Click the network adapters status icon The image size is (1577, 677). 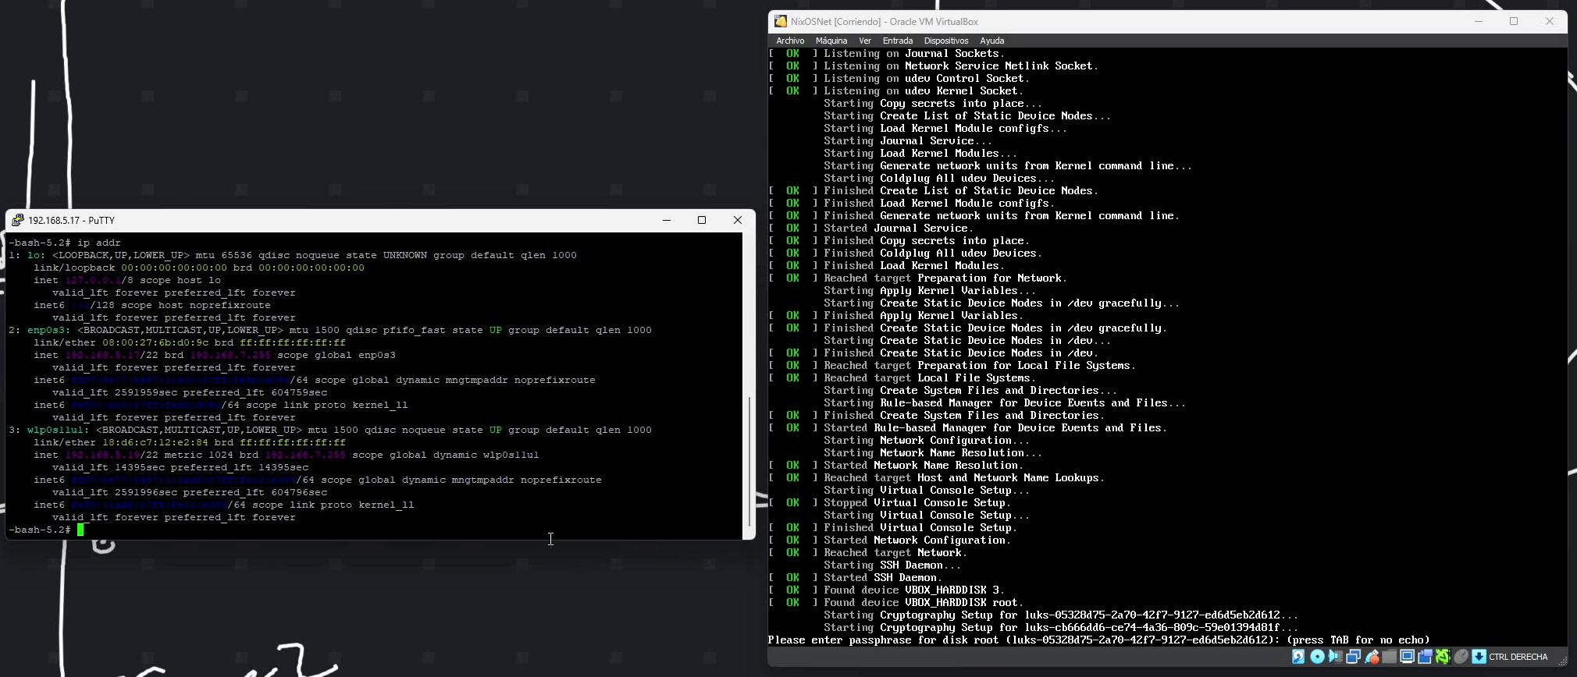[1353, 657]
